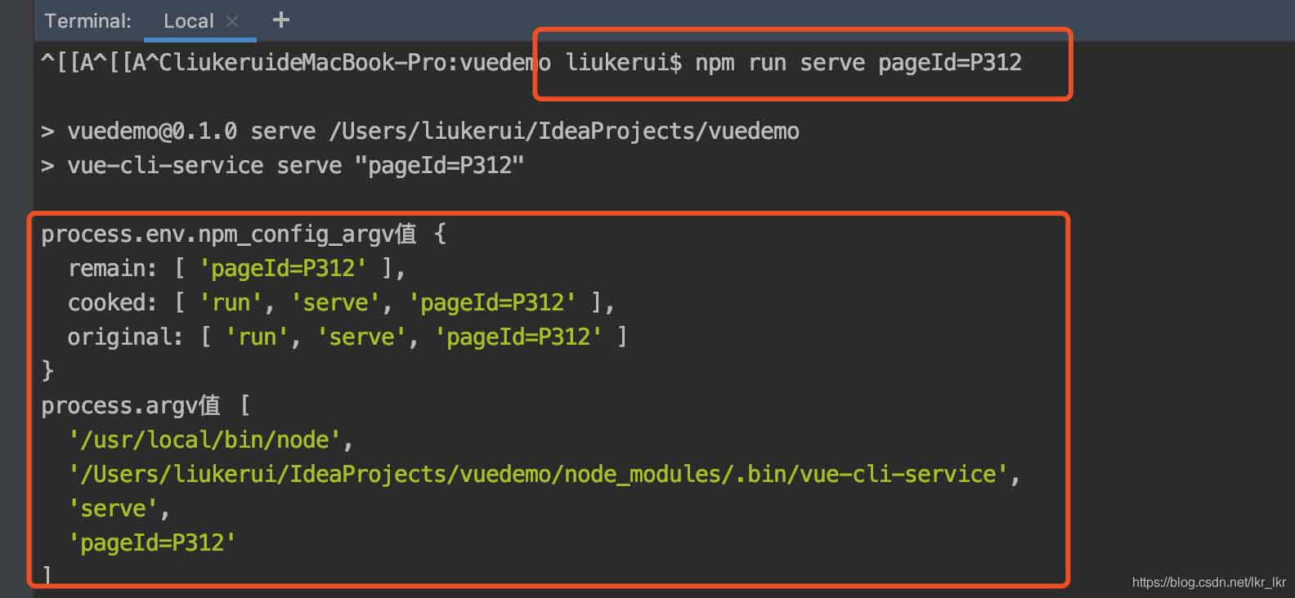Click the closing curly brace line
Screen dimensions: 1295x598
pyautogui.click(x=47, y=372)
